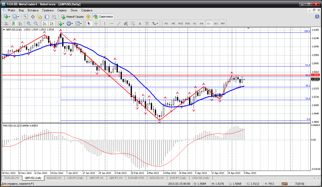Screen dimensions: 322x187
Task: Select the Crosshair cursor tool
Action: pyautogui.click(x=96, y=23)
